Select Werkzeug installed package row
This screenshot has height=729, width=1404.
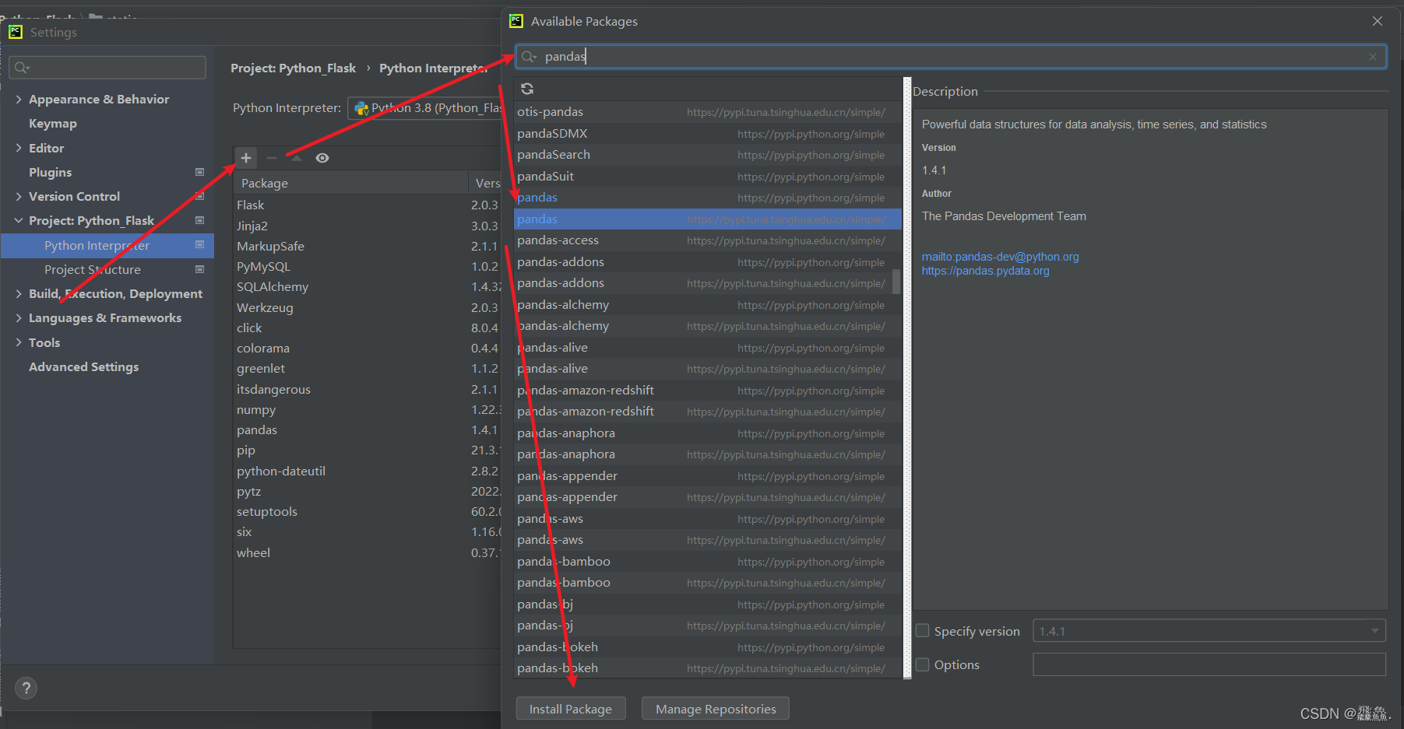(368, 307)
